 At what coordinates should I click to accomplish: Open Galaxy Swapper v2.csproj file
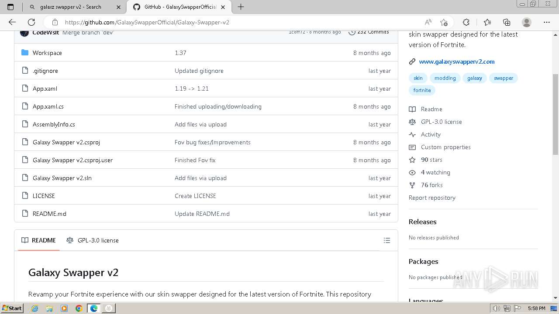[66, 142]
